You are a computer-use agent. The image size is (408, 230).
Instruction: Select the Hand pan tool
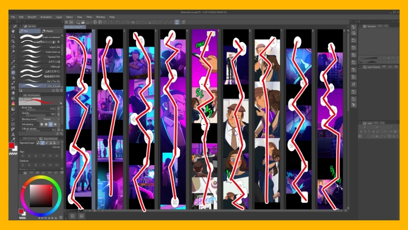click(14, 31)
